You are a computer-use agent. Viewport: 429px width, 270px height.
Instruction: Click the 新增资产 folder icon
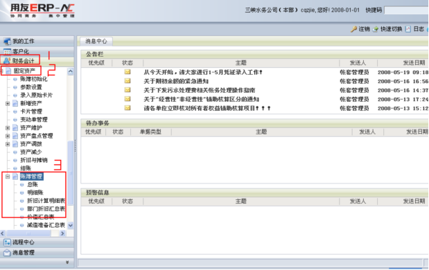(x=15, y=104)
